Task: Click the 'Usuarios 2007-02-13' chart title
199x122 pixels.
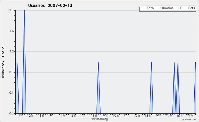Action: point(50,5)
